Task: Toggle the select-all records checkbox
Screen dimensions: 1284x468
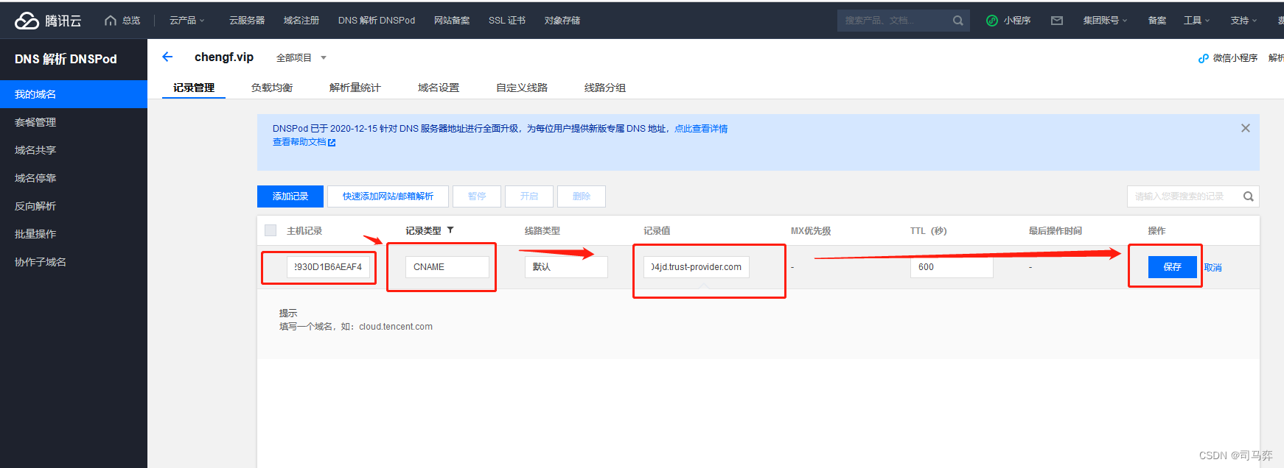Action: (271, 230)
